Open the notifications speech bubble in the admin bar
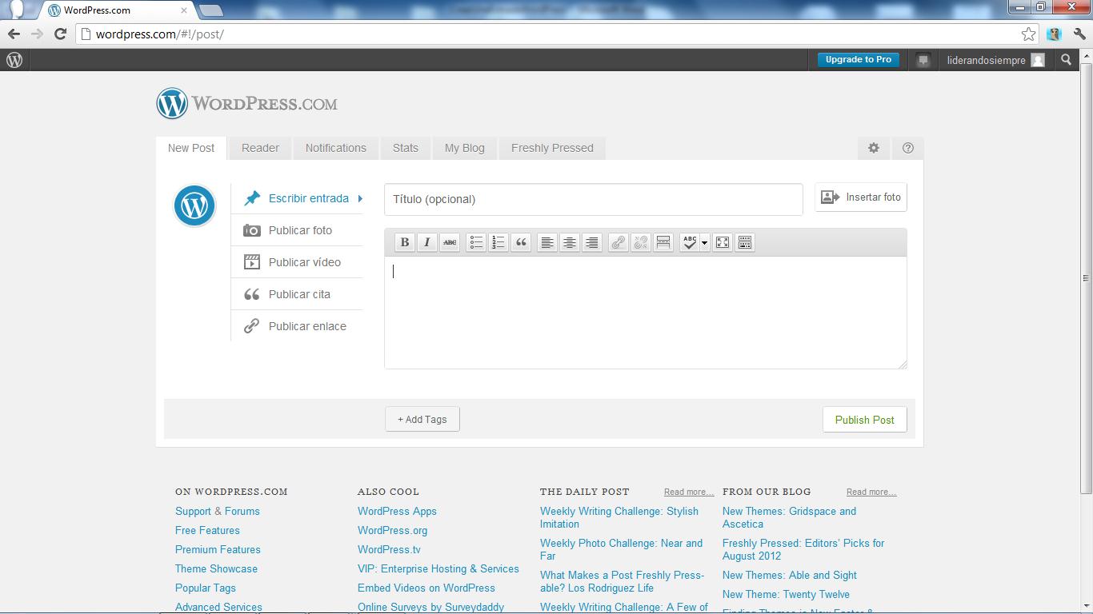The width and height of the screenshot is (1093, 614). (923, 60)
